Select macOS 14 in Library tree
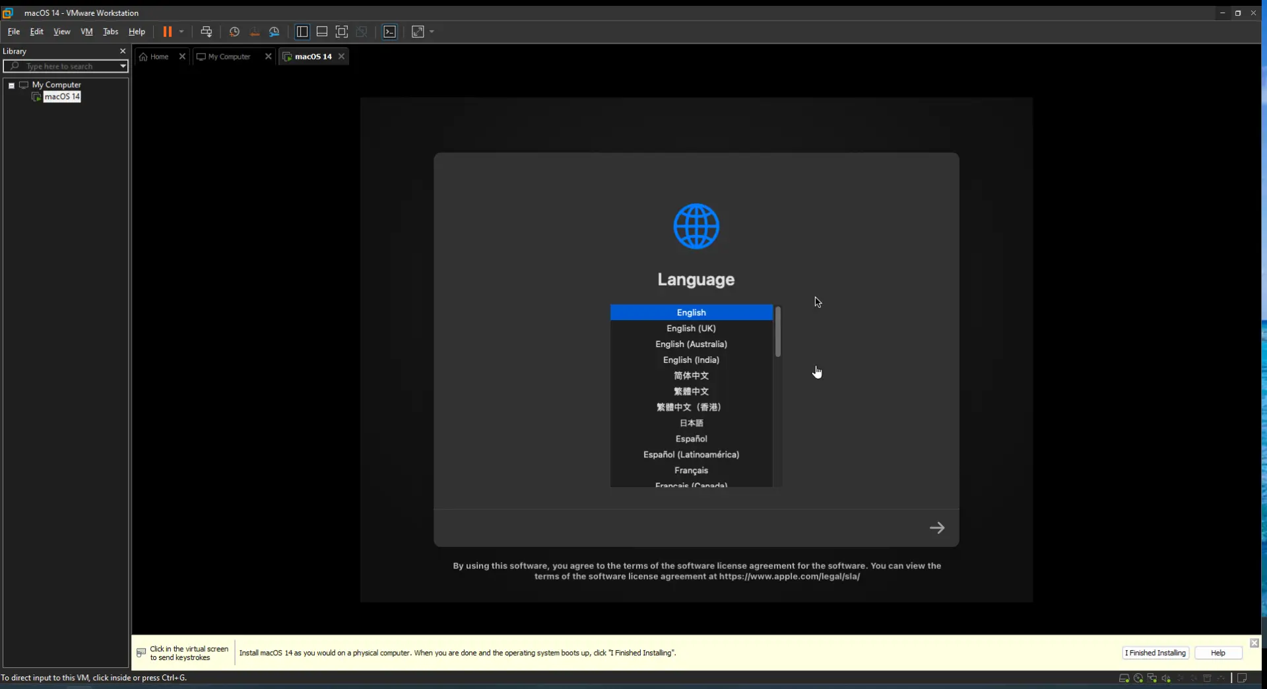The height and width of the screenshot is (689, 1267). tap(62, 96)
